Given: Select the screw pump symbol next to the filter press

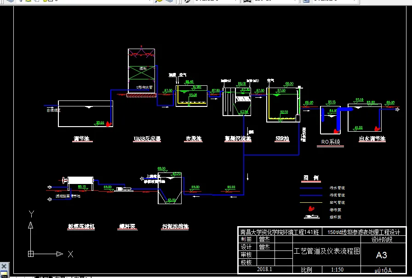Looking at the screenshot, I should tap(124, 189).
